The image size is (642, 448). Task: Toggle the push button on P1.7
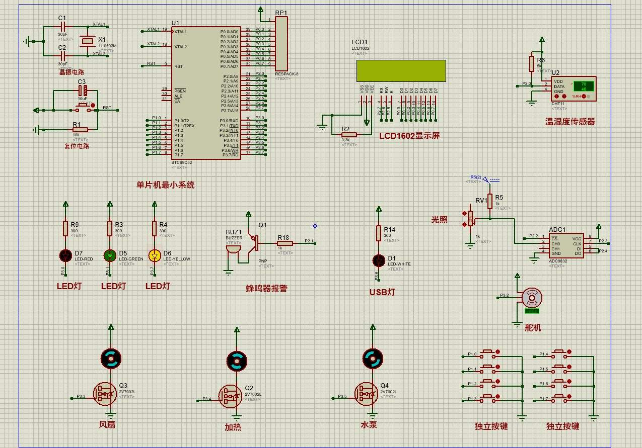559,399
